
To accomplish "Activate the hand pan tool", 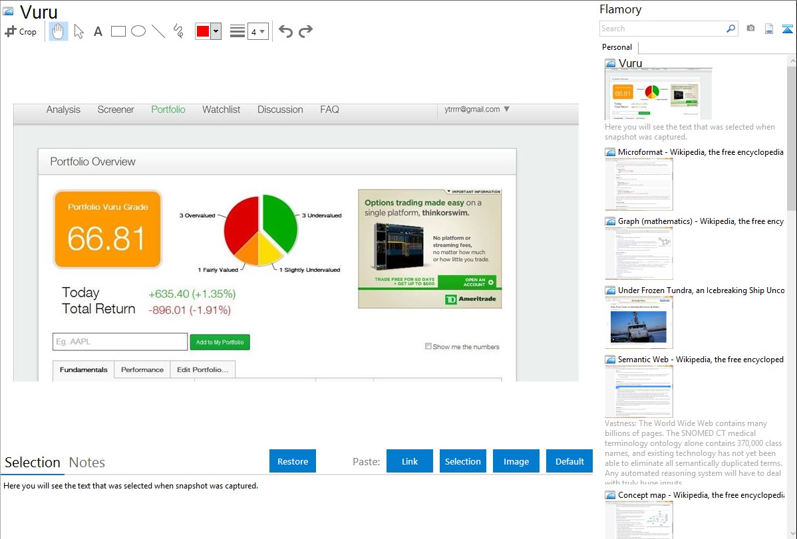I will tap(59, 31).
